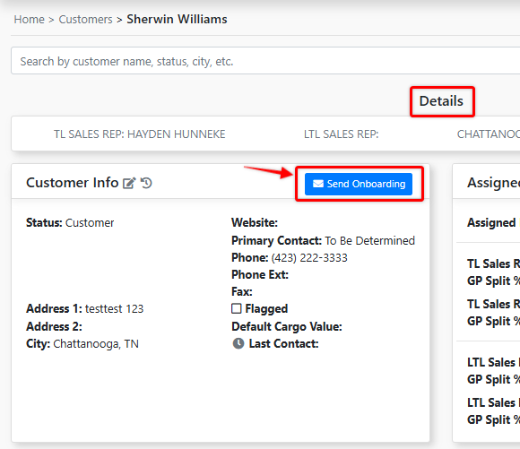
Task: Click the Fax: label
Action: [x=242, y=292]
